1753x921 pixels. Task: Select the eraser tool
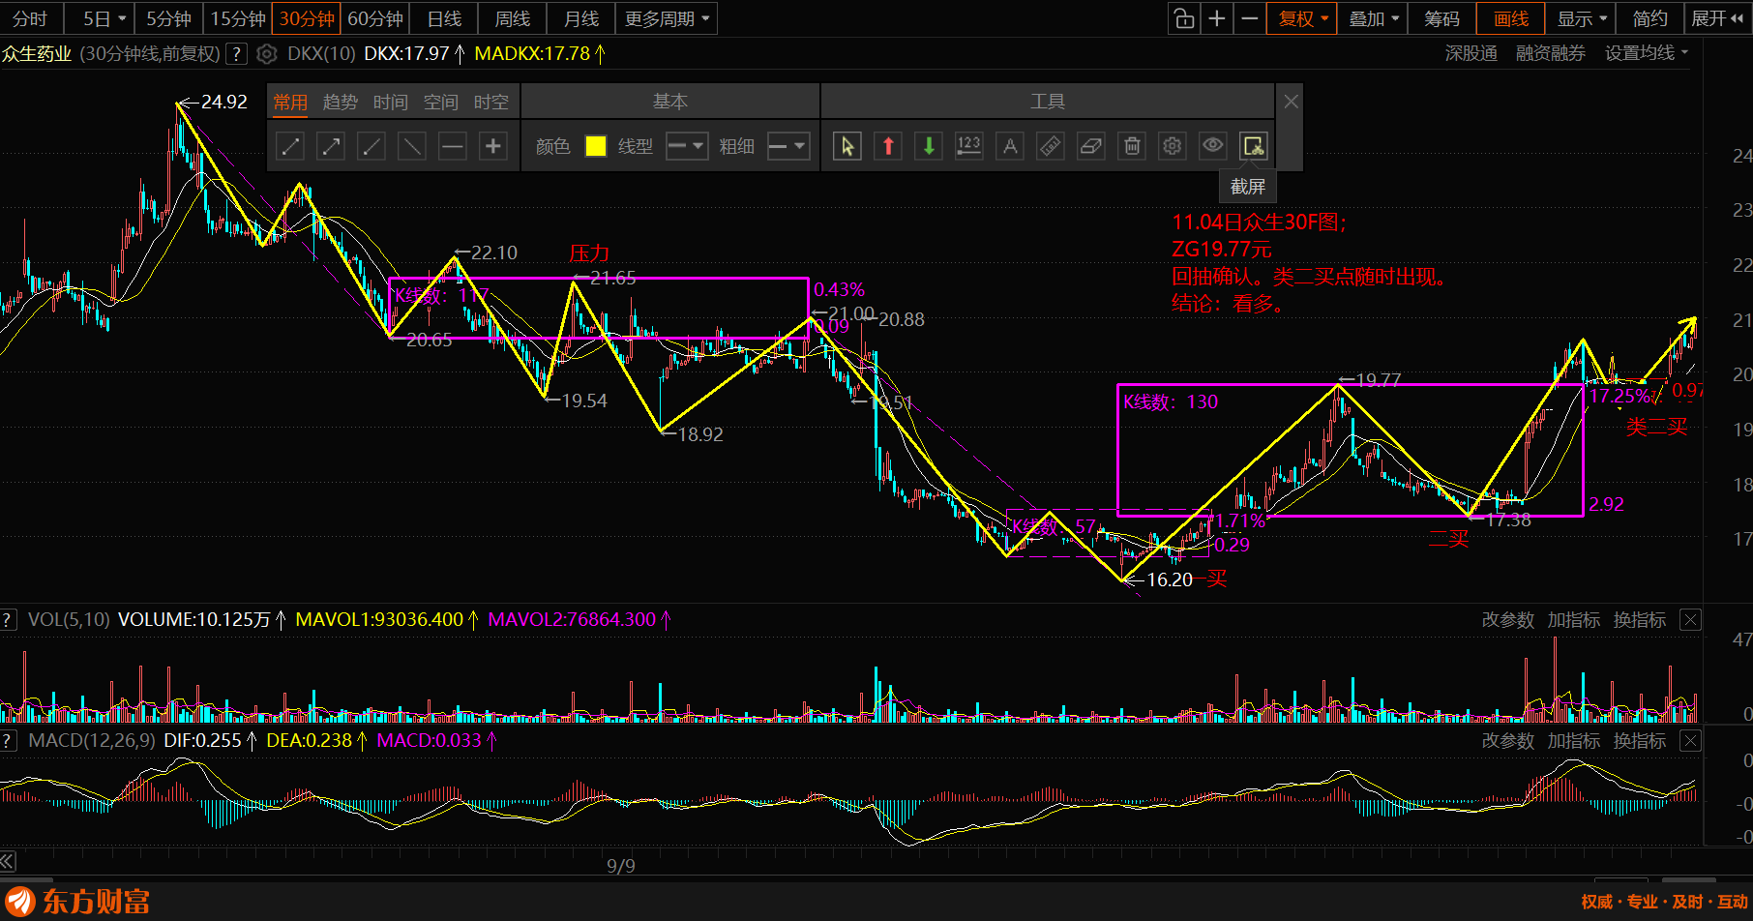[x=1091, y=146]
